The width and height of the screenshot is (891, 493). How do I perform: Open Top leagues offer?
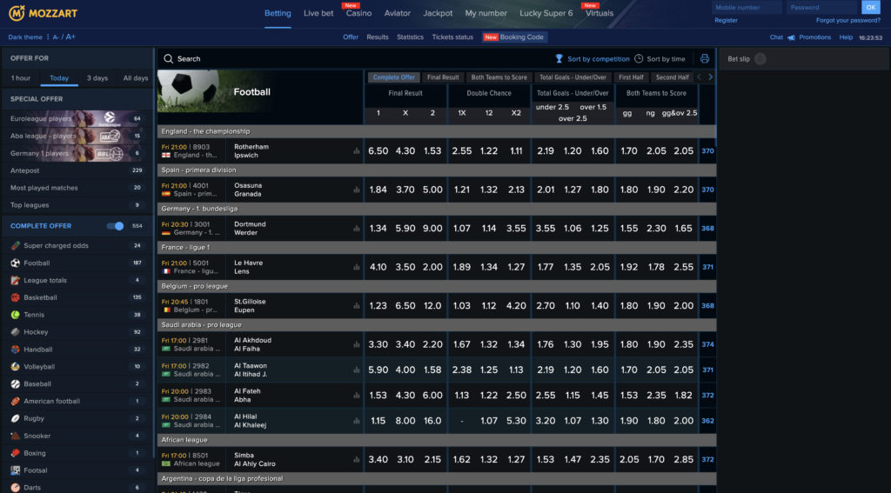tap(77, 205)
